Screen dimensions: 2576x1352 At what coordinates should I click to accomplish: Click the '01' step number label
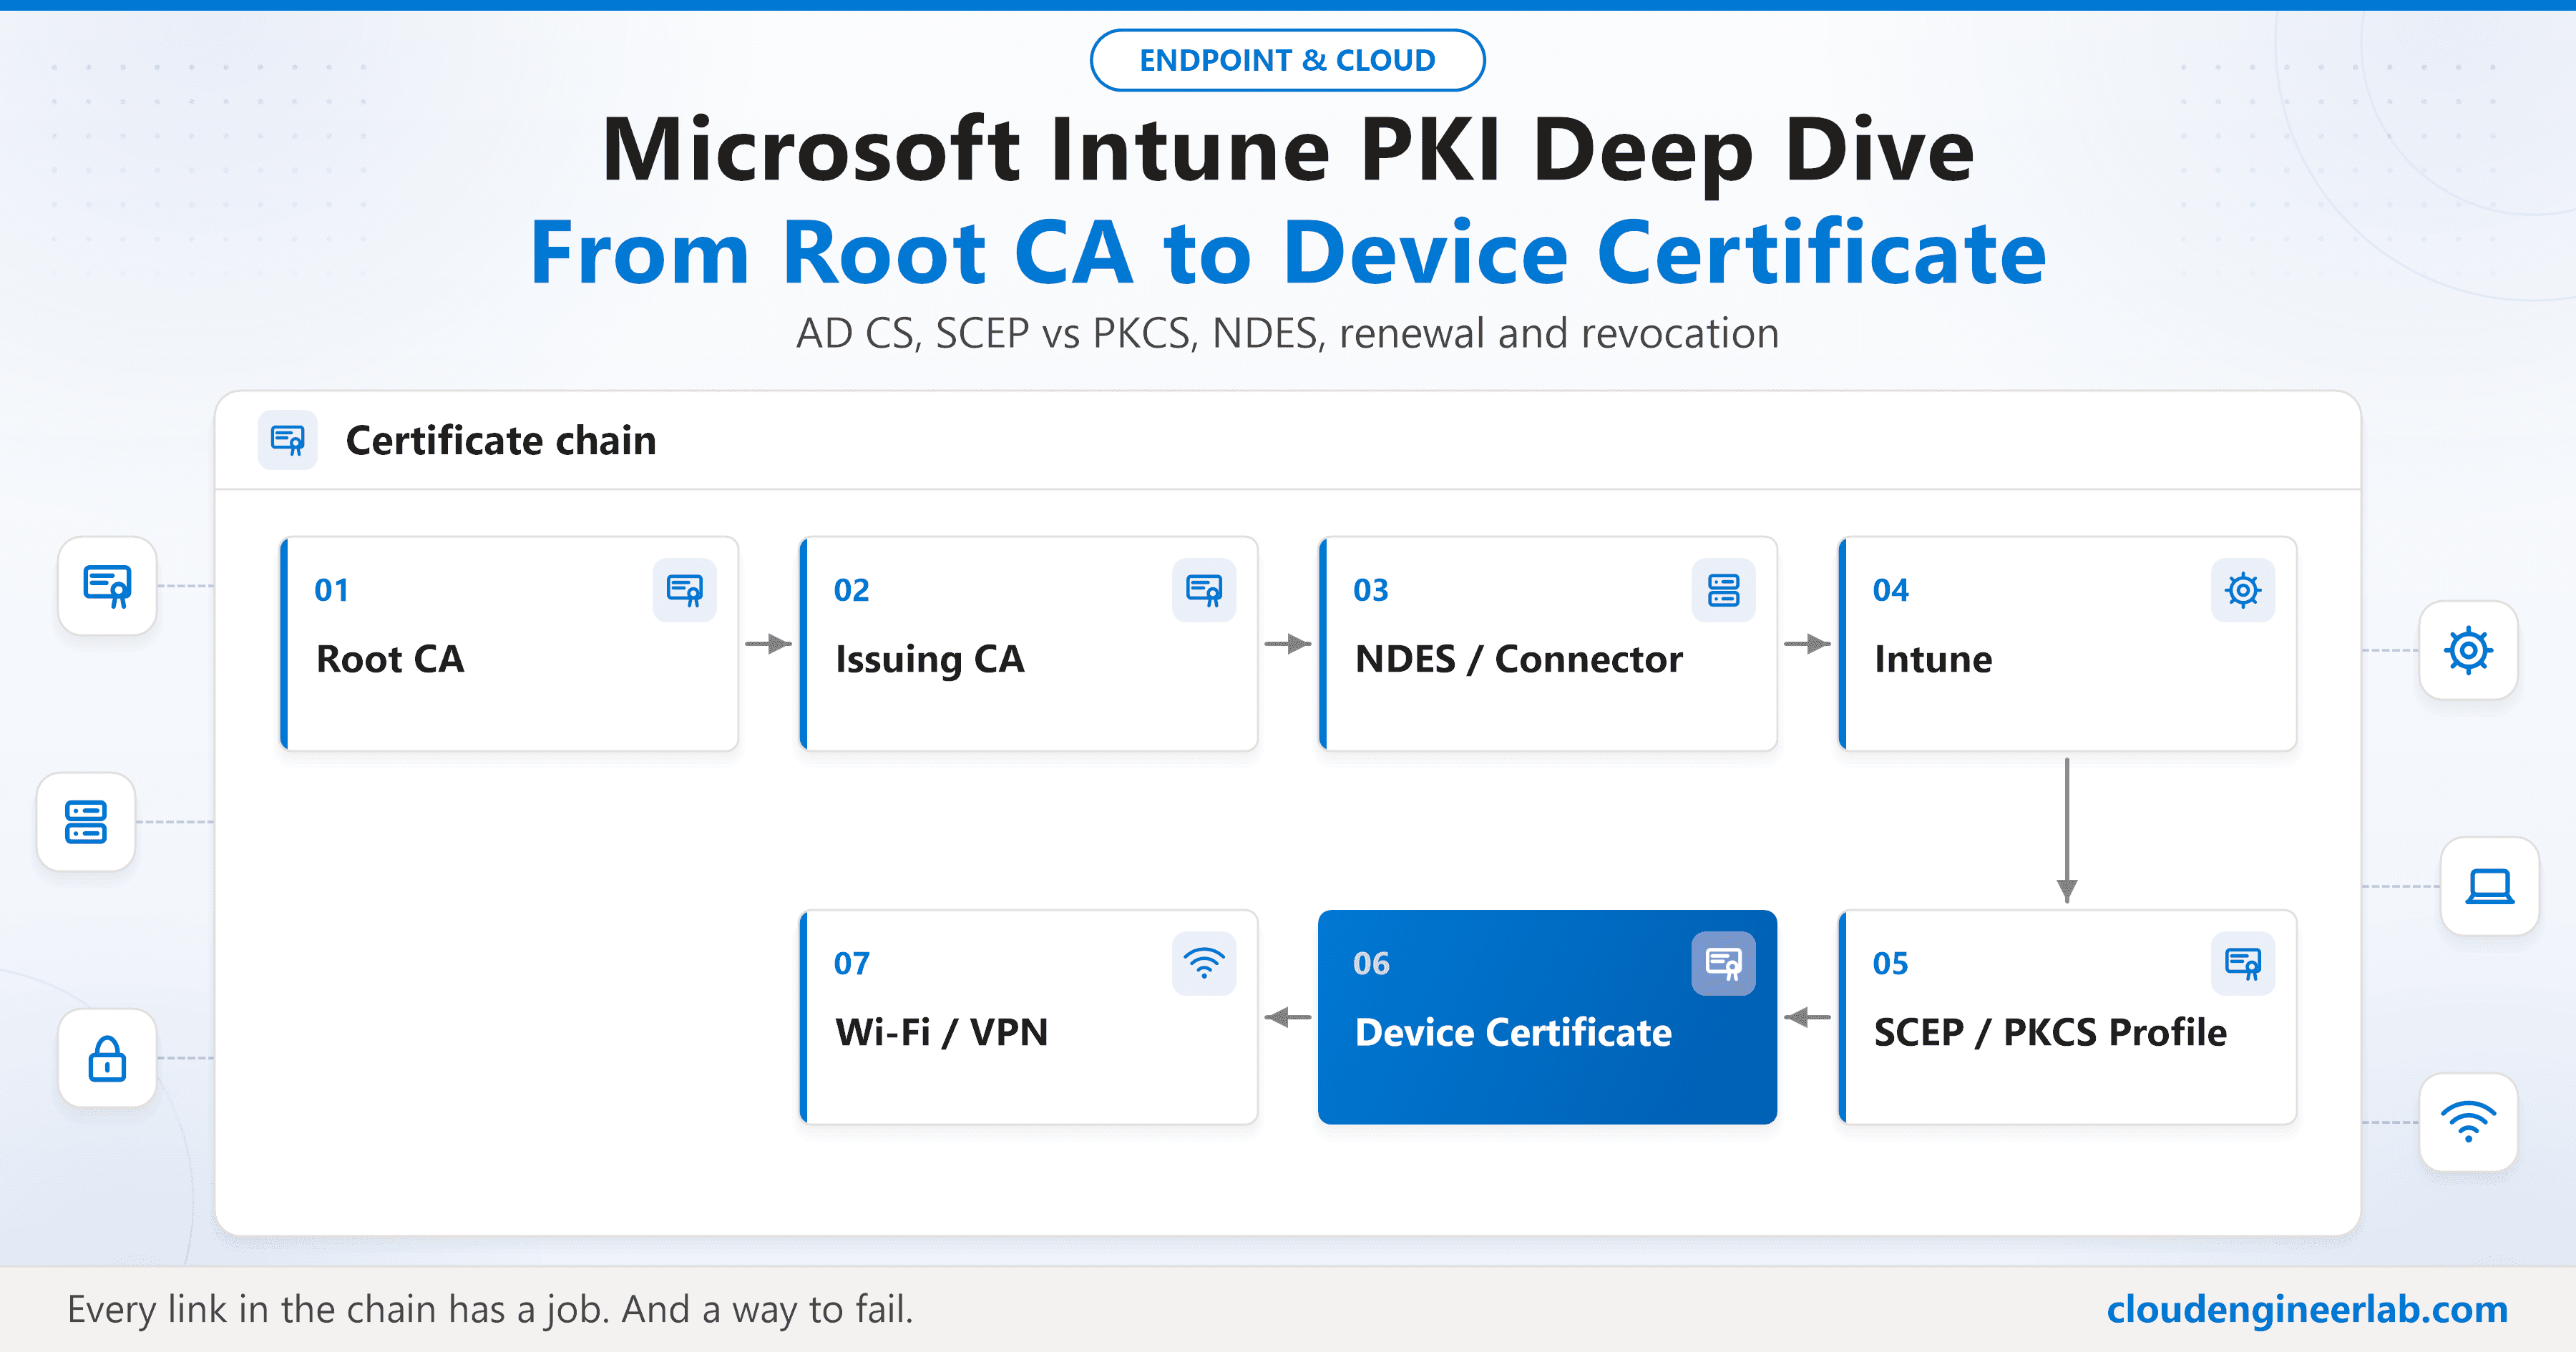[331, 590]
